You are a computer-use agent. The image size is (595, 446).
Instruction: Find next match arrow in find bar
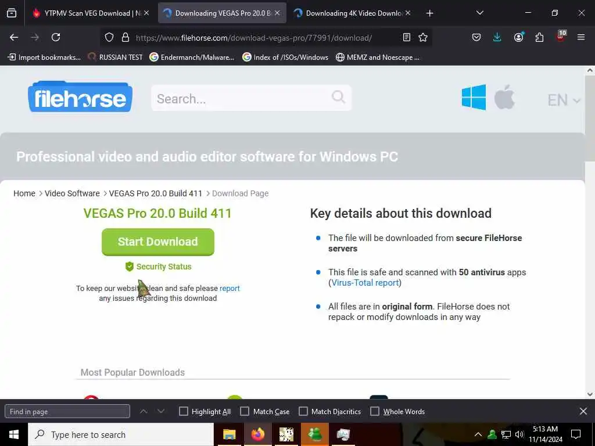[161, 412]
